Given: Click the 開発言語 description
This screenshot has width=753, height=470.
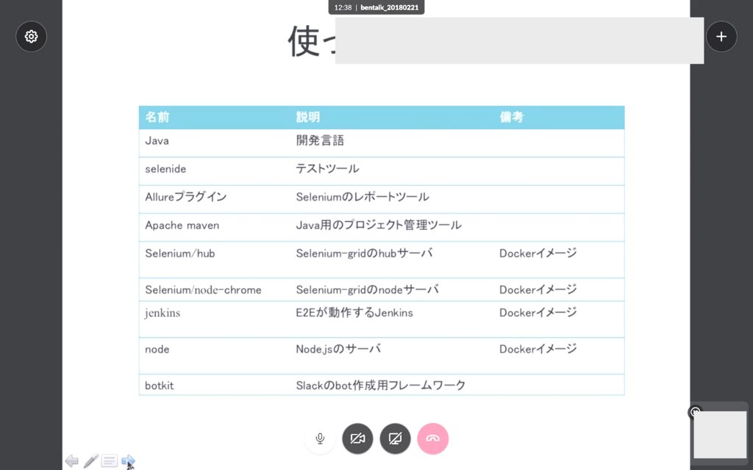Looking at the screenshot, I should point(321,140).
